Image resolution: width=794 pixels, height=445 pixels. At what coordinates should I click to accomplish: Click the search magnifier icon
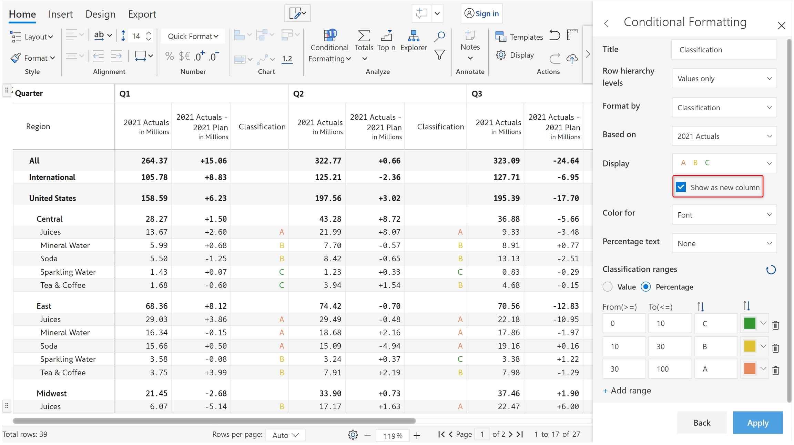point(439,36)
